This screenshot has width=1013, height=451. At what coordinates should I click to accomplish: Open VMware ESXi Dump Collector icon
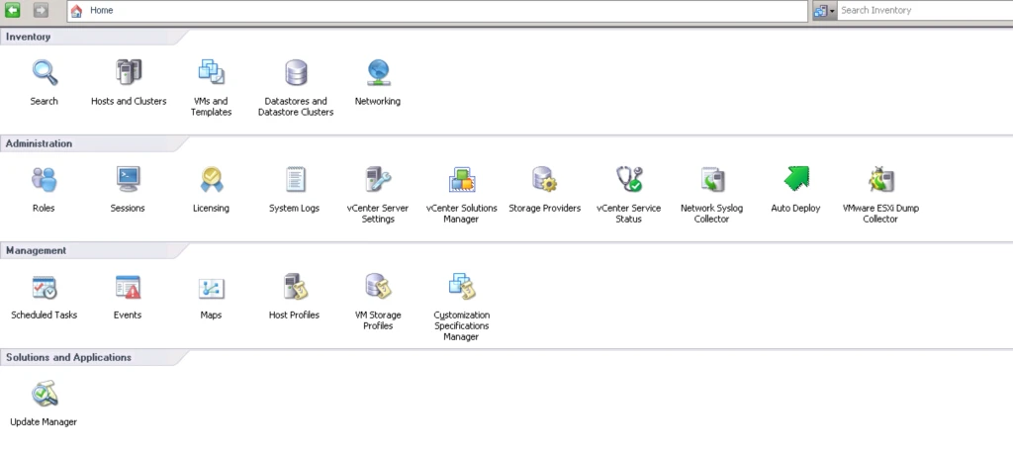click(880, 180)
